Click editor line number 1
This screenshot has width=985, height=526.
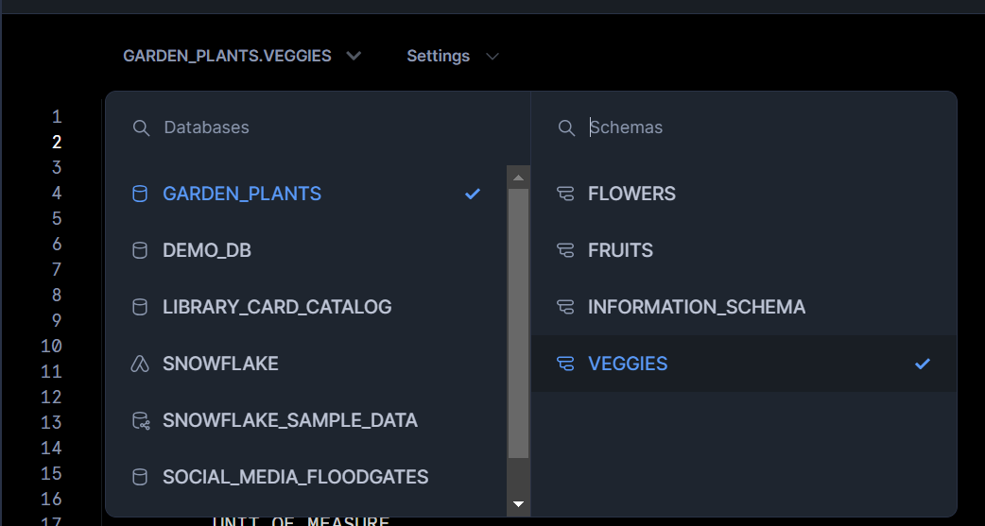click(57, 117)
